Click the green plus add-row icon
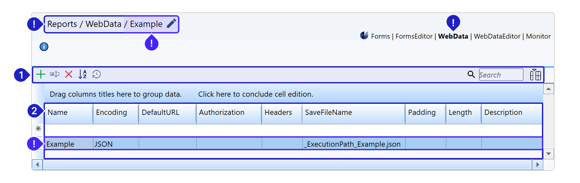The image size is (580, 183). [x=41, y=74]
